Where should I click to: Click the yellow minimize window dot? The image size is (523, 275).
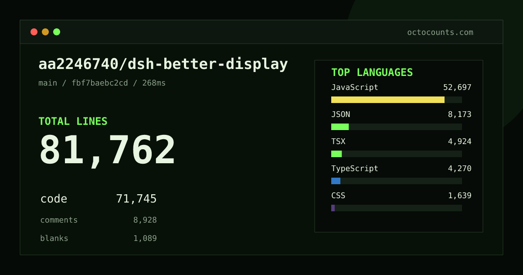45,32
